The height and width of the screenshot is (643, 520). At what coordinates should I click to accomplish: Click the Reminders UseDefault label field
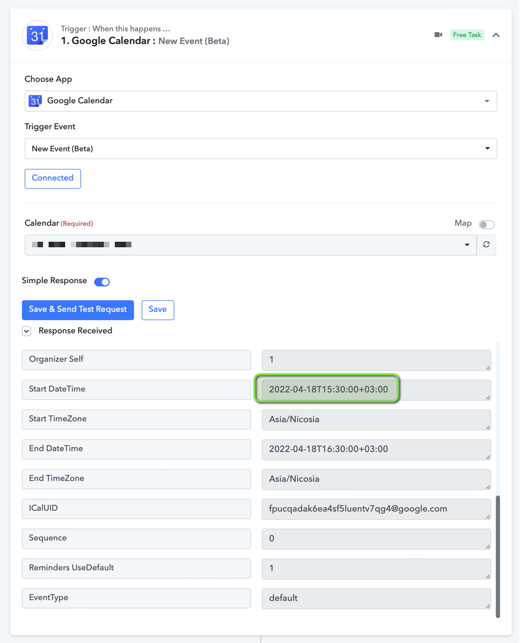136,568
